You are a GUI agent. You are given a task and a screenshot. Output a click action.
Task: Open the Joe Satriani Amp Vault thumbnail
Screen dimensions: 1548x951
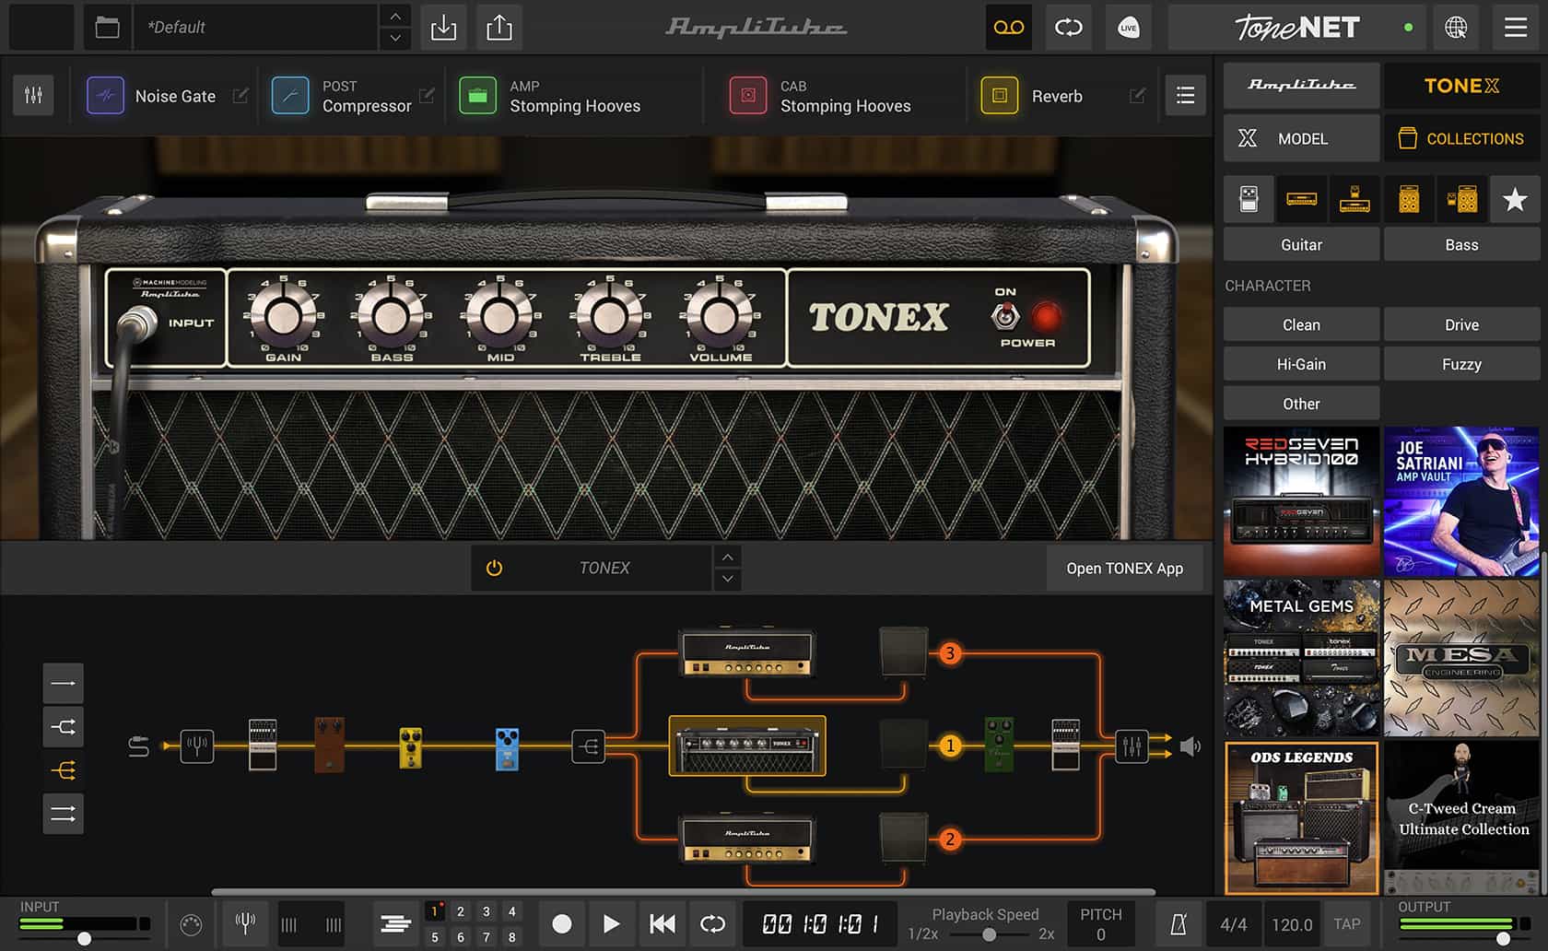tap(1461, 501)
